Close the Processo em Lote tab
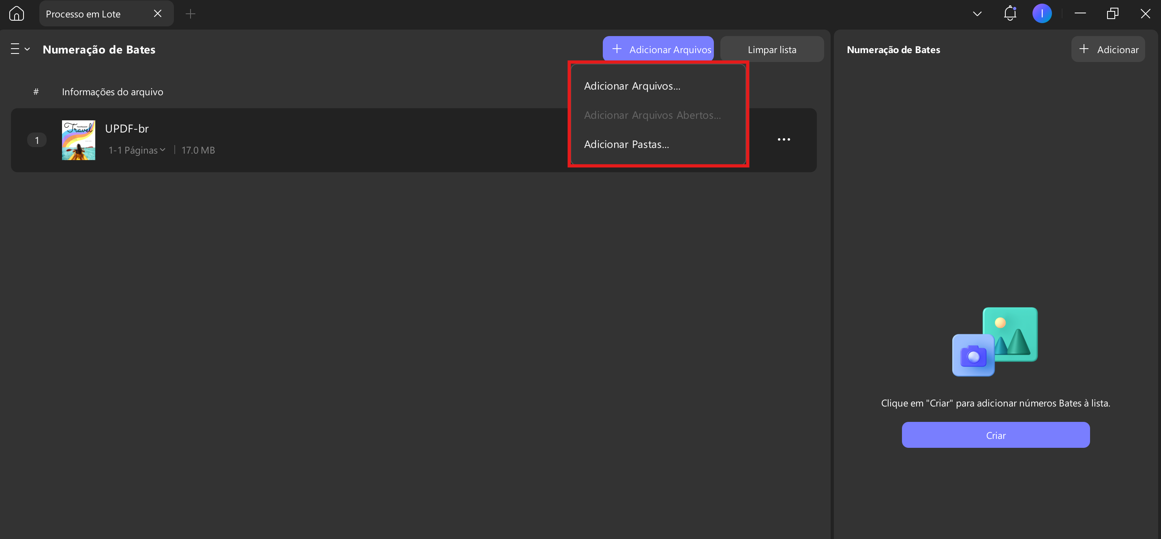Image resolution: width=1161 pixels, height=539 pixels. [x=158, y=13]
